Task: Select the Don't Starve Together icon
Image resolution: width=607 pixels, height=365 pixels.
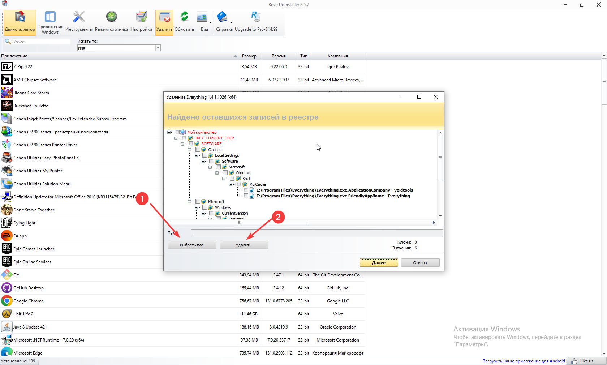Action: (7, 210)
